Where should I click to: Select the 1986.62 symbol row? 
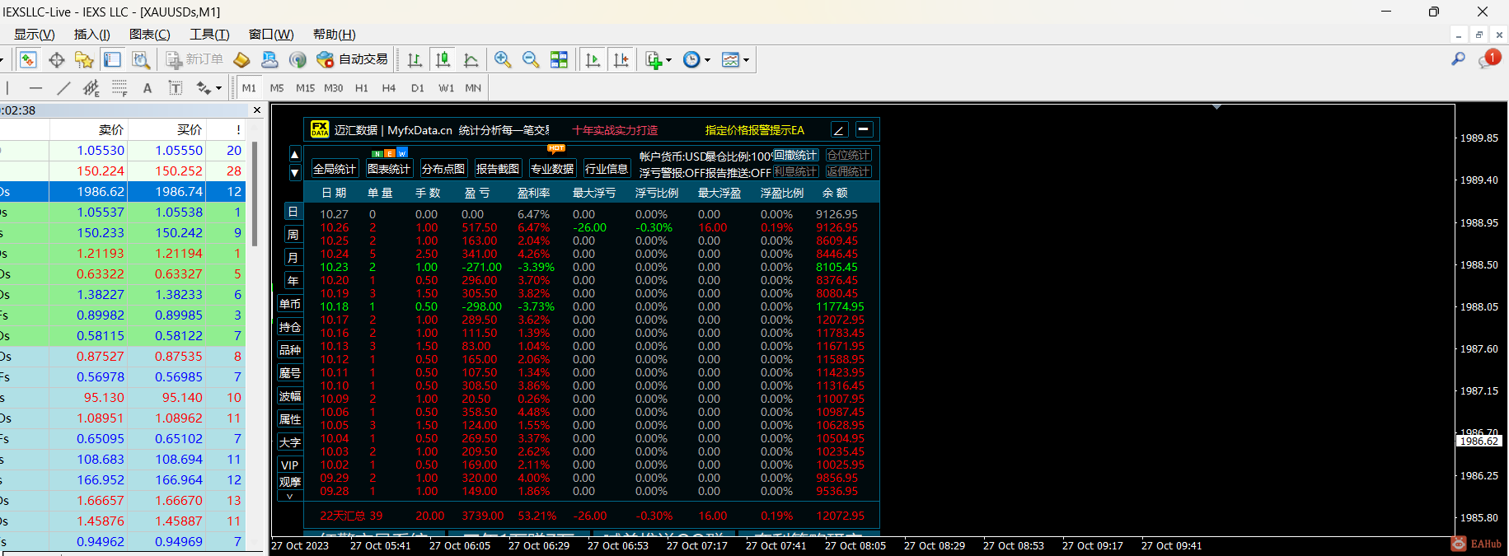click(x=123, y=191)
